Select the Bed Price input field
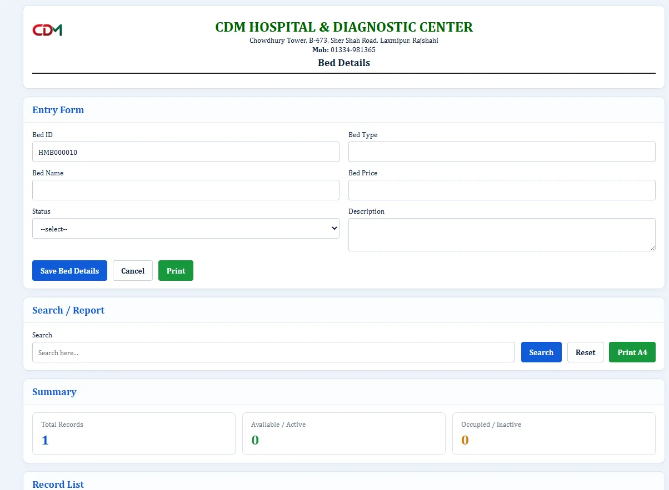This screenshot has height=490, width=669. (x=502, y=190)
